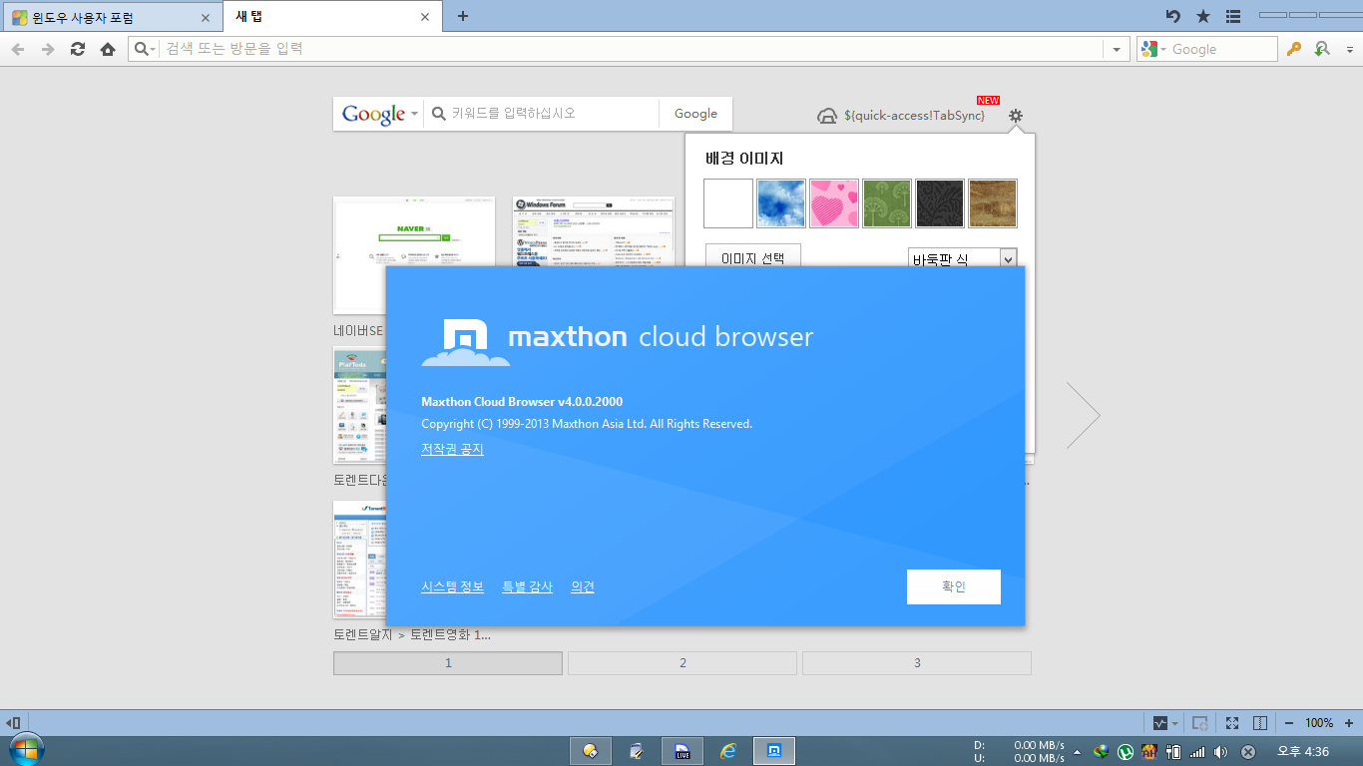Click the Google toolbar search box
The height and width of the screenshot is (766, 1363).
[x=1221, y=49]
